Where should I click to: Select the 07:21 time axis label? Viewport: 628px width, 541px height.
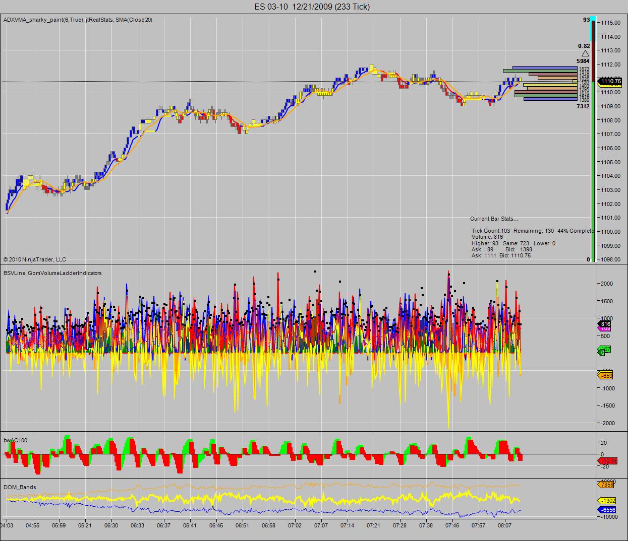coord(373,525)
